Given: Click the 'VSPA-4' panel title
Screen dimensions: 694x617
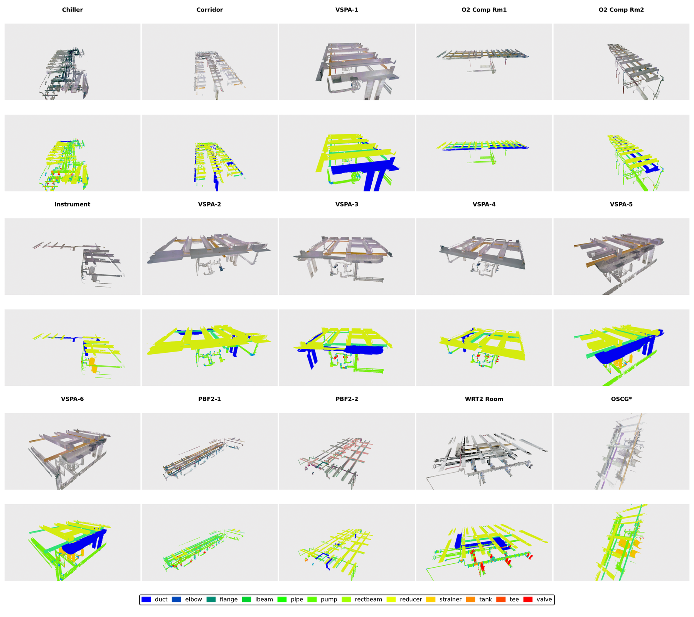Looking at the screenshot, I should (x=484, y=205).
